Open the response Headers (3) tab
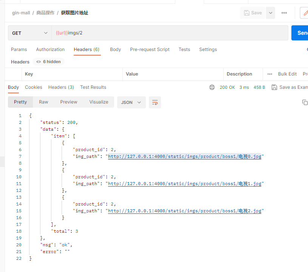This screenshot has height=272, width=308. [61, 87]
